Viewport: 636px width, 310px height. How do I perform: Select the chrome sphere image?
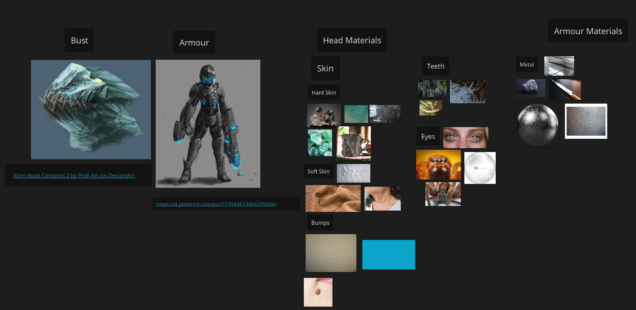pyautogui.click(x=537, y=125)
